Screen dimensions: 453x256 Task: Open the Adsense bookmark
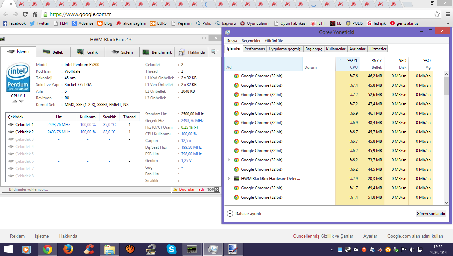tap(83, 23)
